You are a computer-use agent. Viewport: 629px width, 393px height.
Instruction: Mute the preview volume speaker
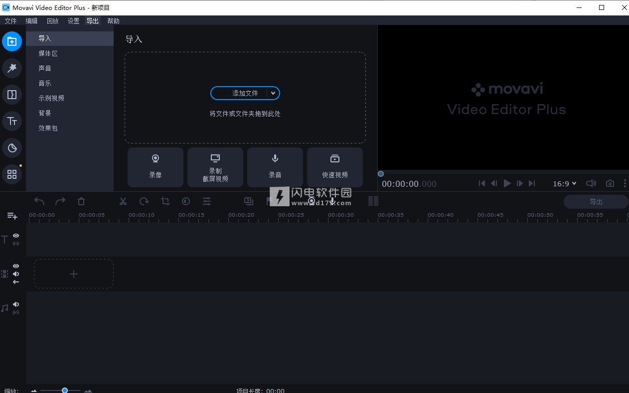coord(591,183)
